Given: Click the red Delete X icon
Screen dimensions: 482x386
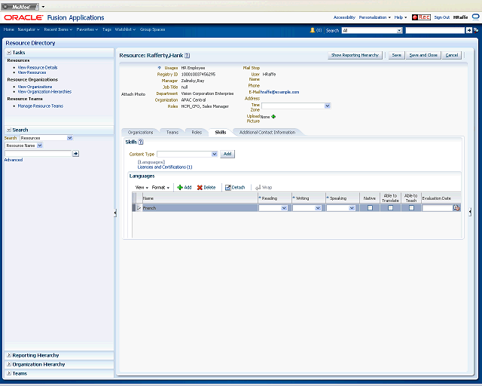Looking at the screenshot, I should pyautogui.click(x=200, y=188).
